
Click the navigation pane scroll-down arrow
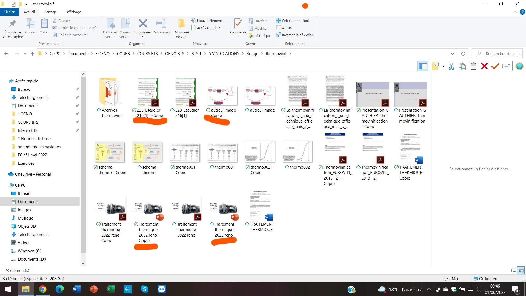[83, 263]
